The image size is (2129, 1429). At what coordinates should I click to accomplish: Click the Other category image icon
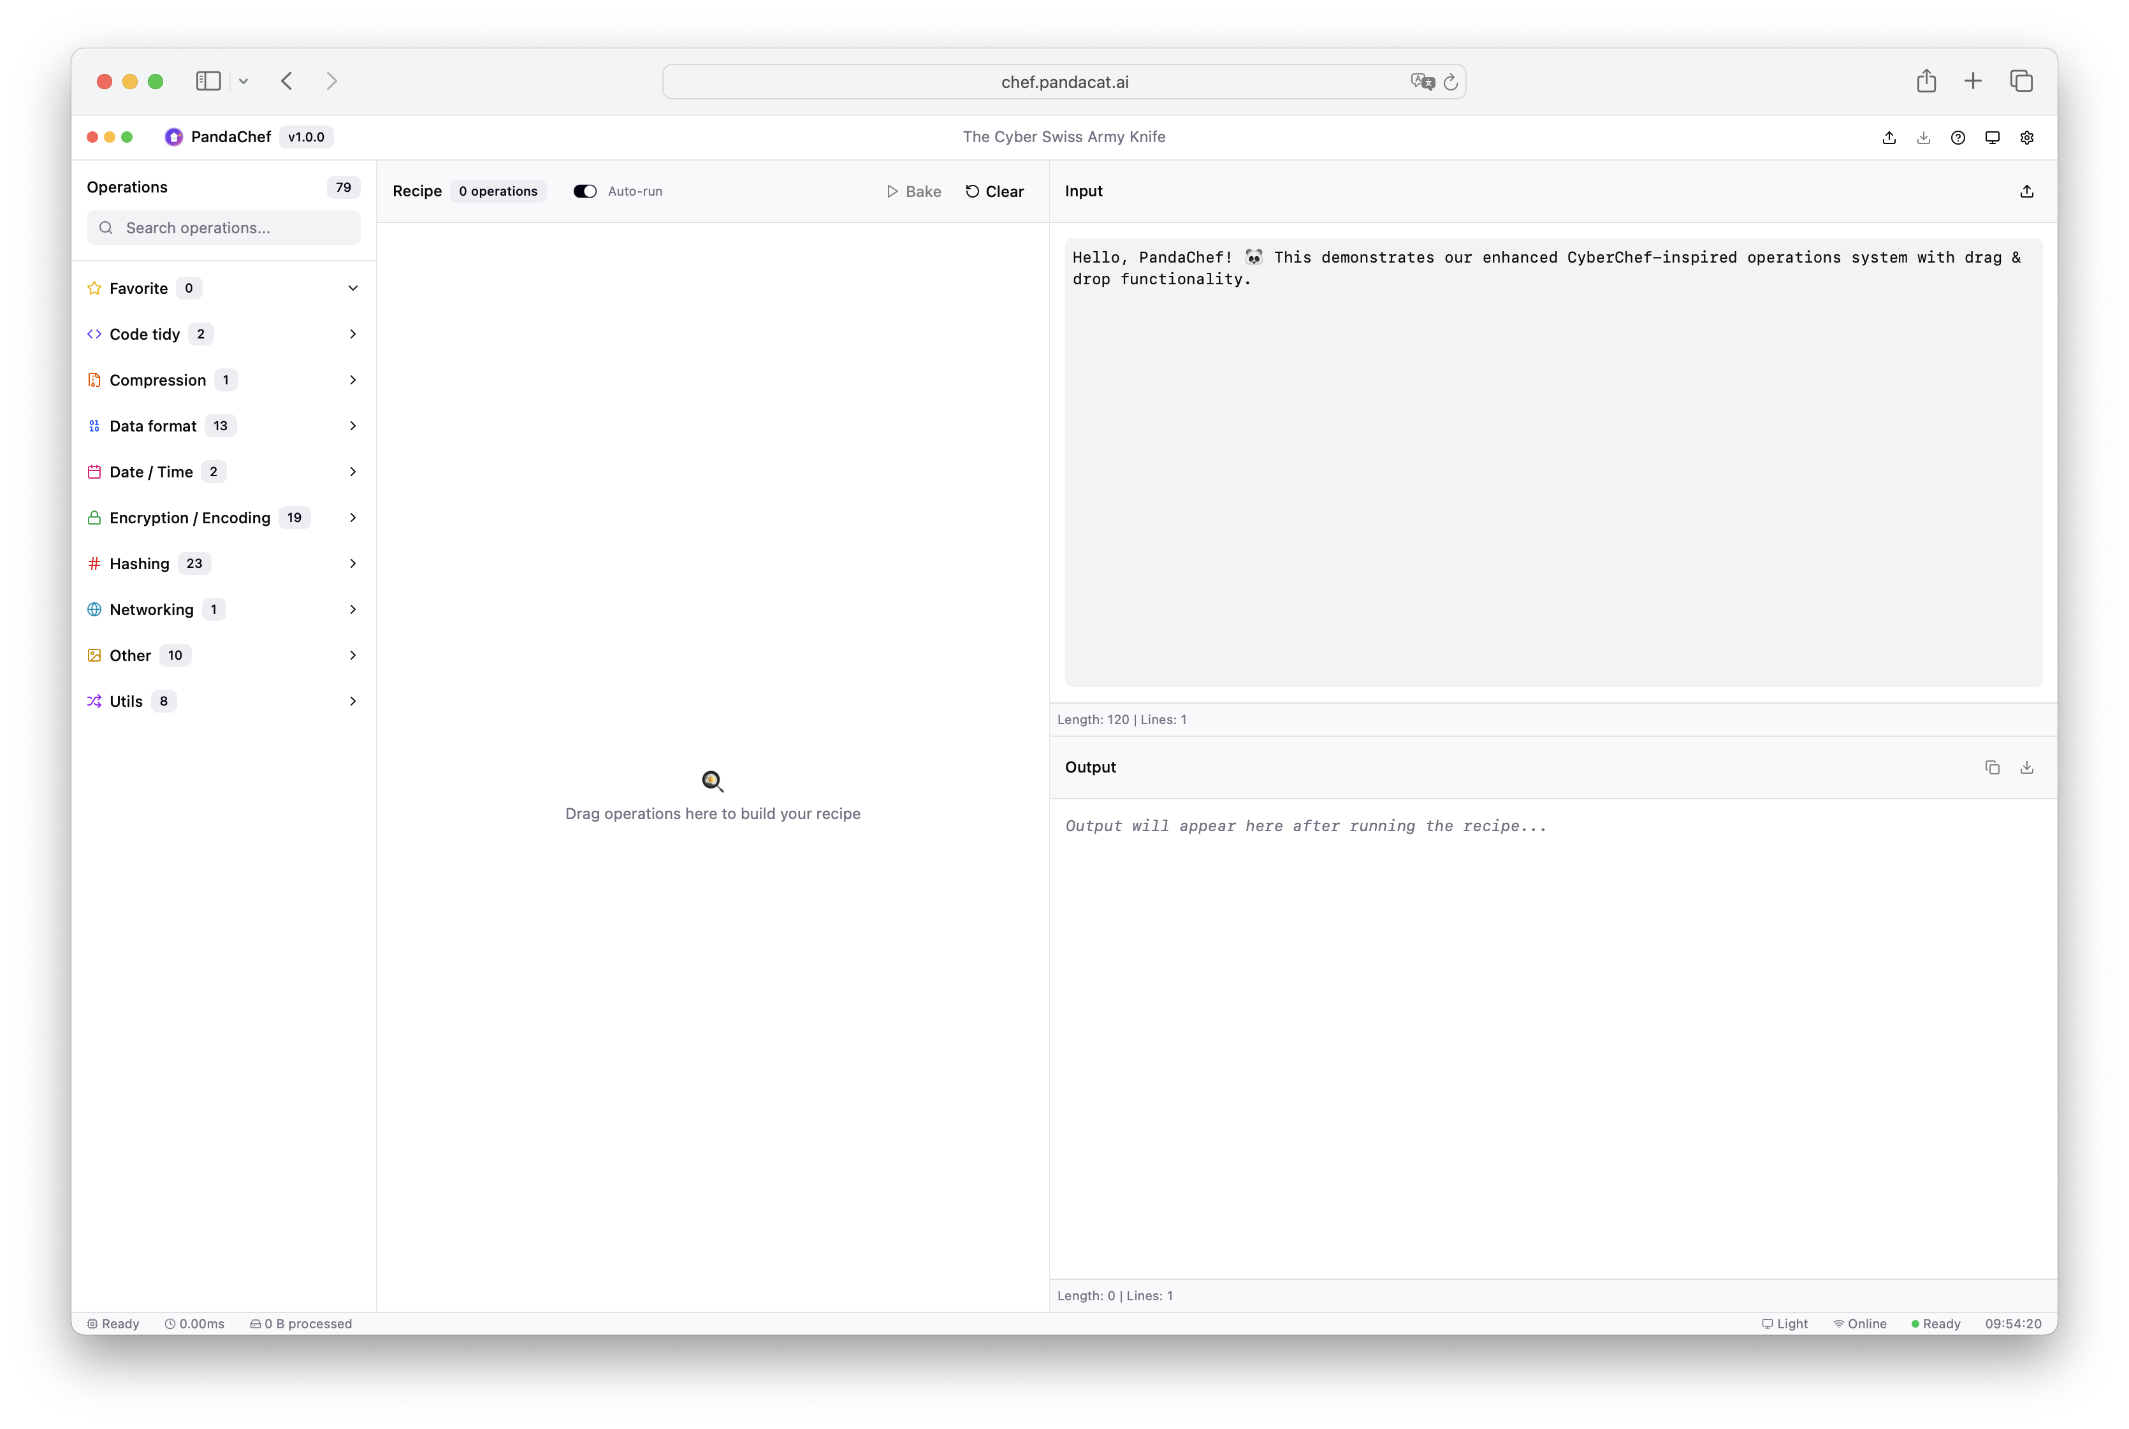pos(94,655)
